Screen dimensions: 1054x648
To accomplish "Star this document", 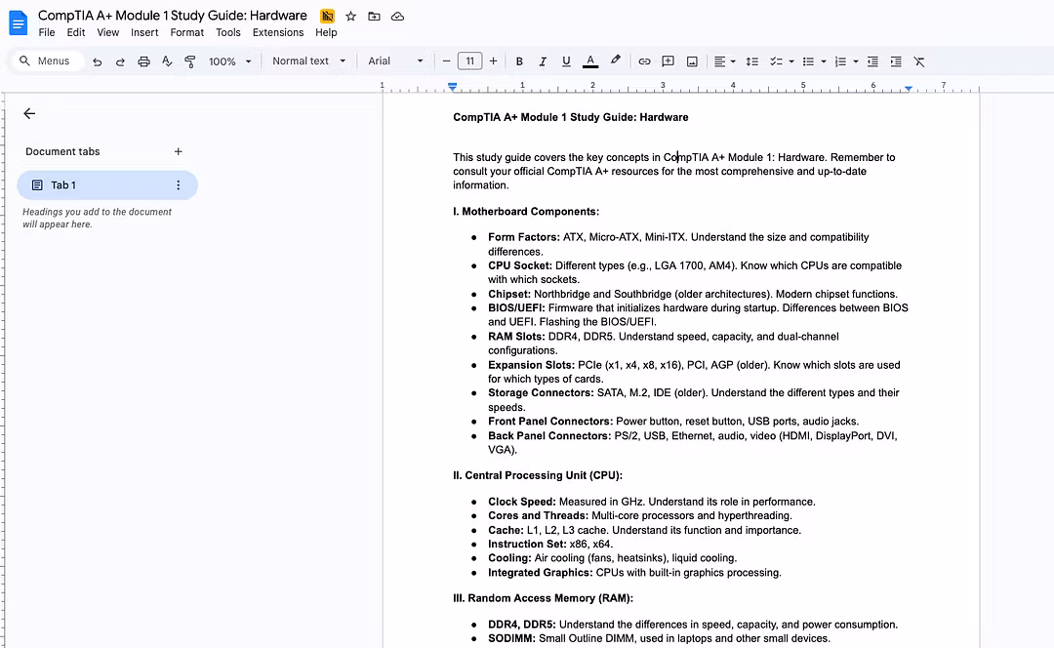I will pos(350,17).
